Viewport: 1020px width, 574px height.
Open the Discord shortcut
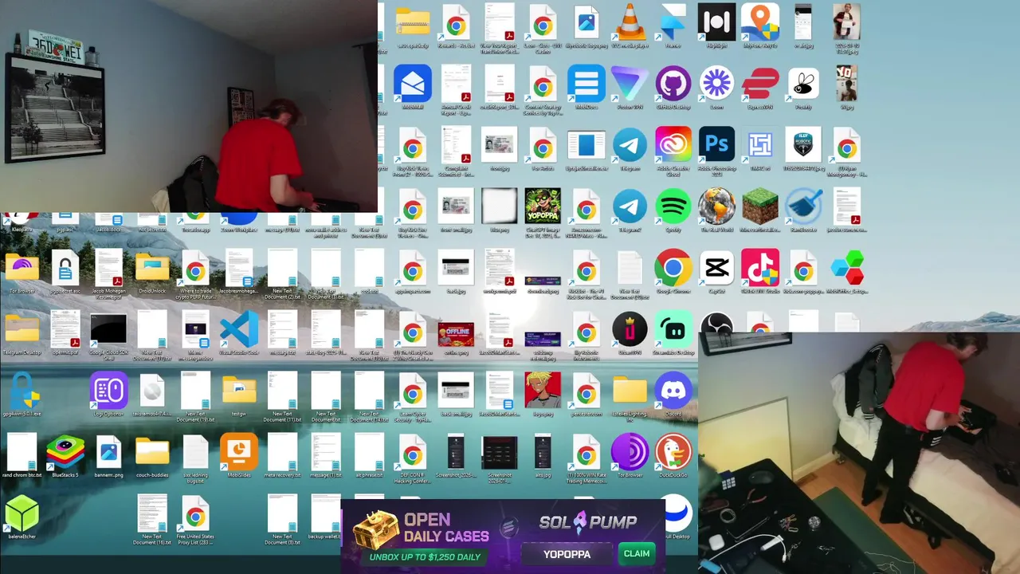673,391
